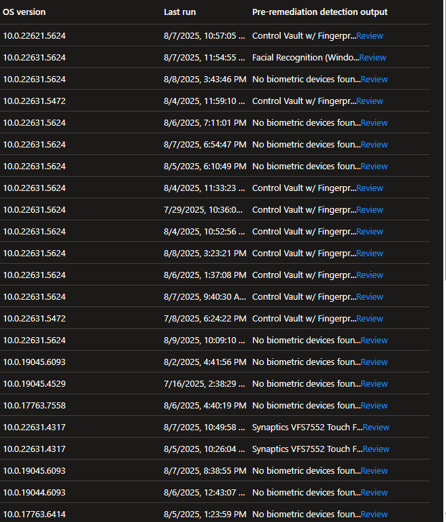The image size is (446, 522).
Task: Review the 8/5/2025, 10:26:04 Synaptics VFS7552 entry
Action: click(x=376, y=449)
